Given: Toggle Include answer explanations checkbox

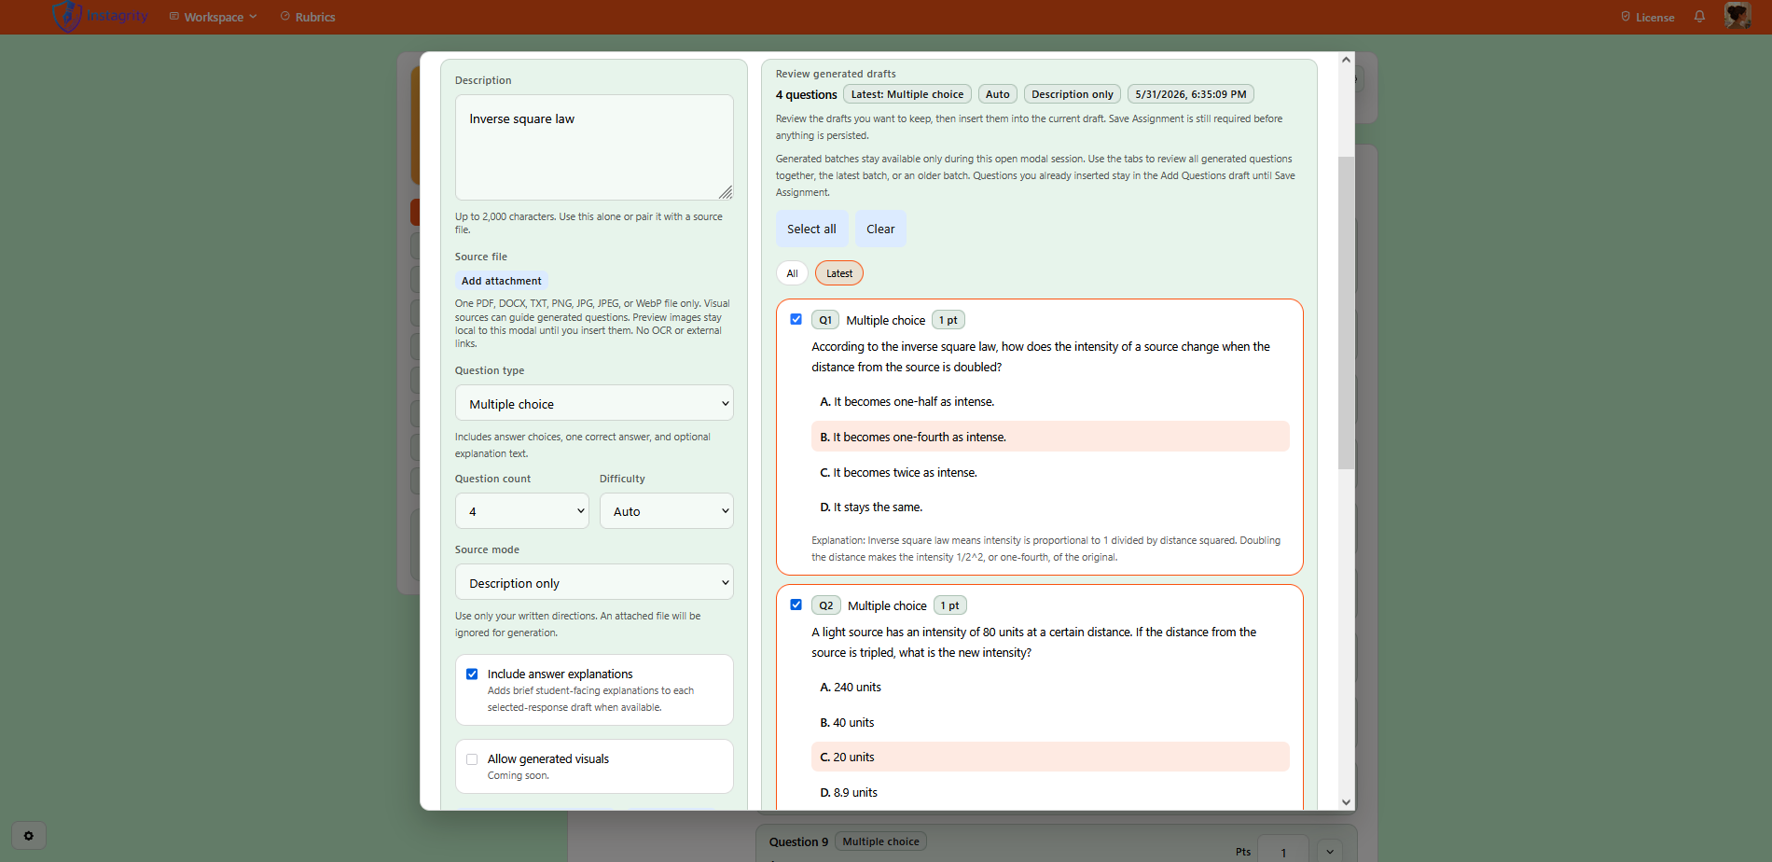Looking at the screenshot, I should pos(472,674).
